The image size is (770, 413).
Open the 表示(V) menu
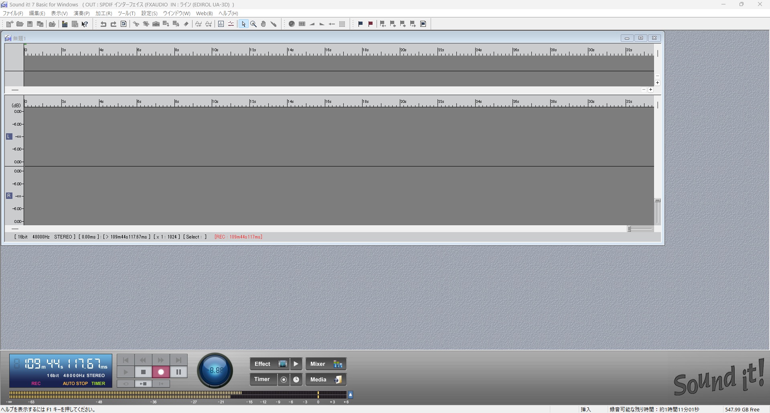59,13
